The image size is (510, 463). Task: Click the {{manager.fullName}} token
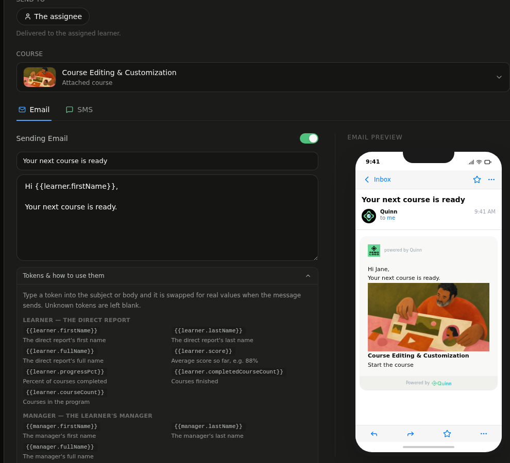click(x=60, y=447)
